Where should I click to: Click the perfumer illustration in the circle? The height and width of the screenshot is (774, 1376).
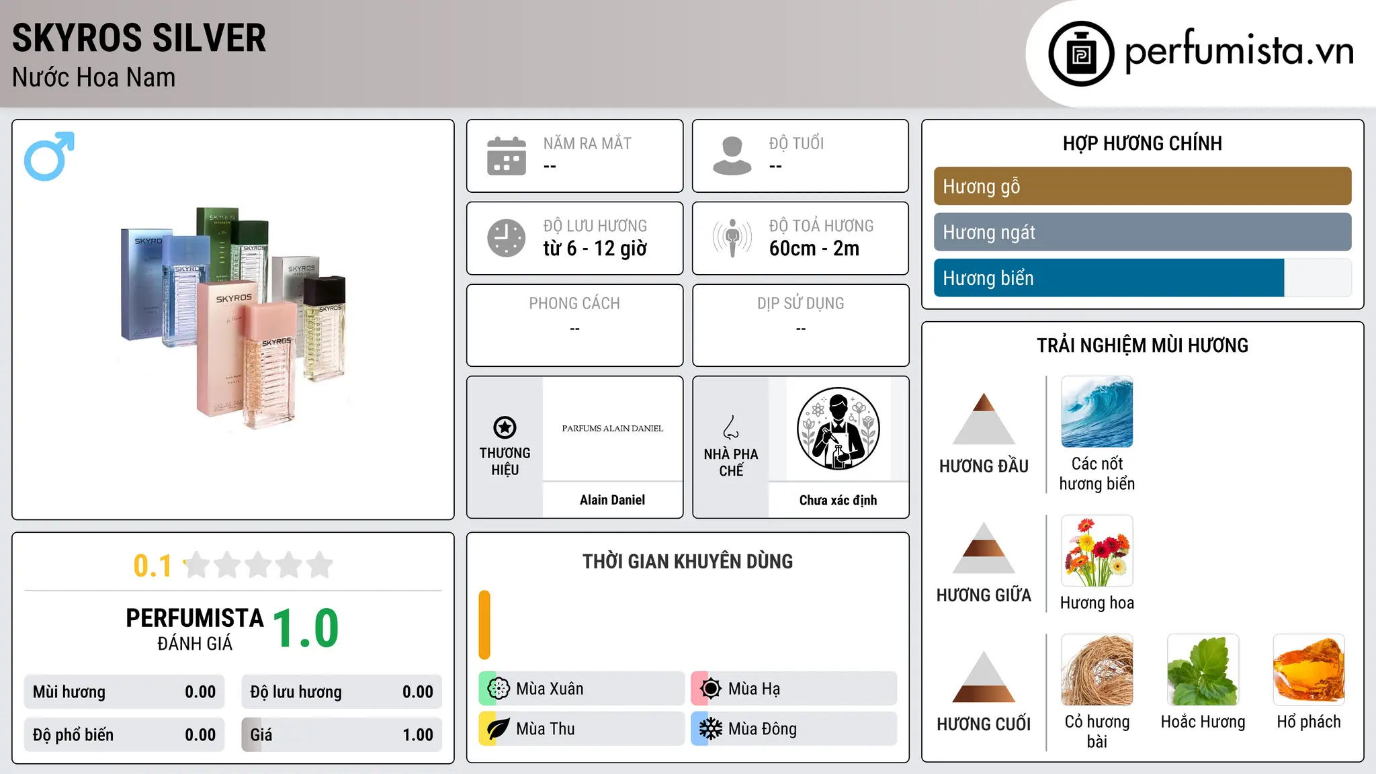click(x=838, y=429)
